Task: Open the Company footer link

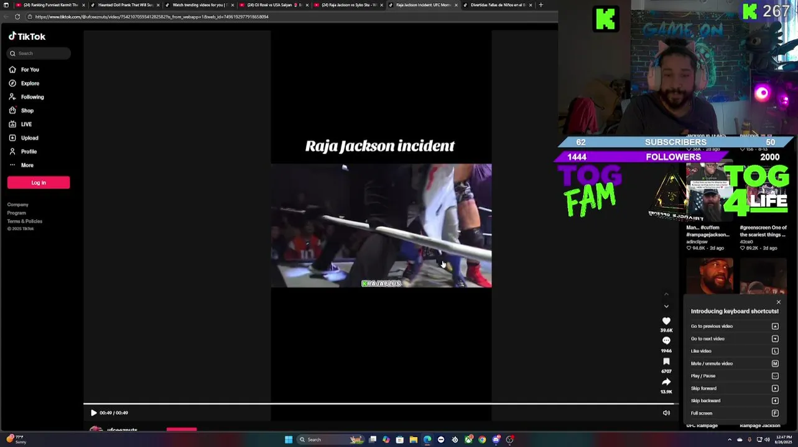Action: point(18,204)
